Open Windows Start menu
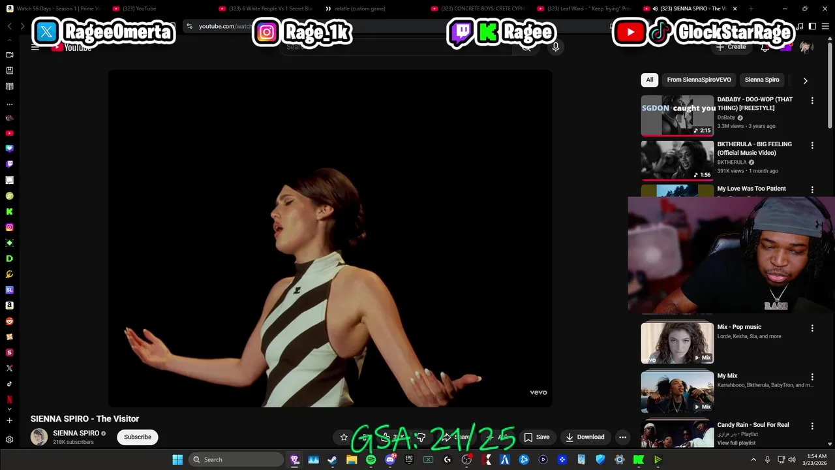Viewport: 835px width, 470px height. coord(177,460)
